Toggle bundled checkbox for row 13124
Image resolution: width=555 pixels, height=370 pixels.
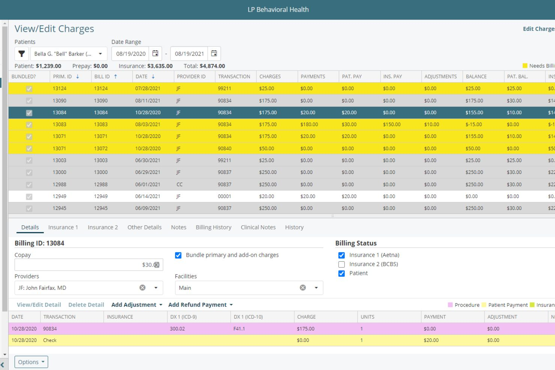pos(29,89)
